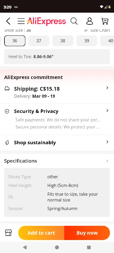Open the account profile icon
The width and height of the screenshot is (114, 253).
90,21
